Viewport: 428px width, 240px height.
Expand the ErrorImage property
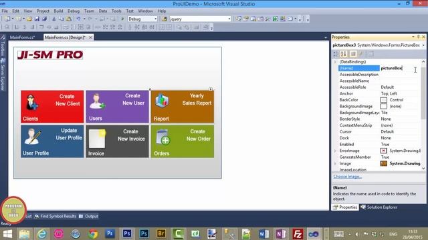(x=335, y=151)
